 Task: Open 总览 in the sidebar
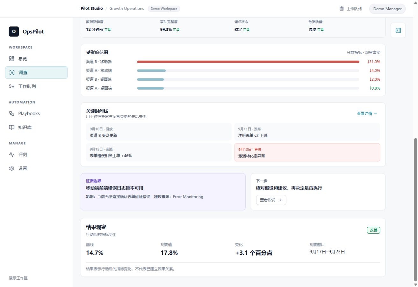tap(36, 59)
